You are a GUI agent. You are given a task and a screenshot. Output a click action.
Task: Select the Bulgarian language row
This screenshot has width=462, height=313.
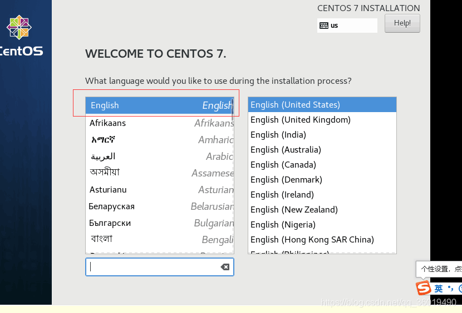point(159,223)
